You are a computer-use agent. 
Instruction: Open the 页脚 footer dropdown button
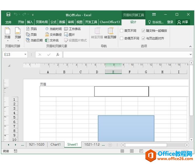coord(18,34)
